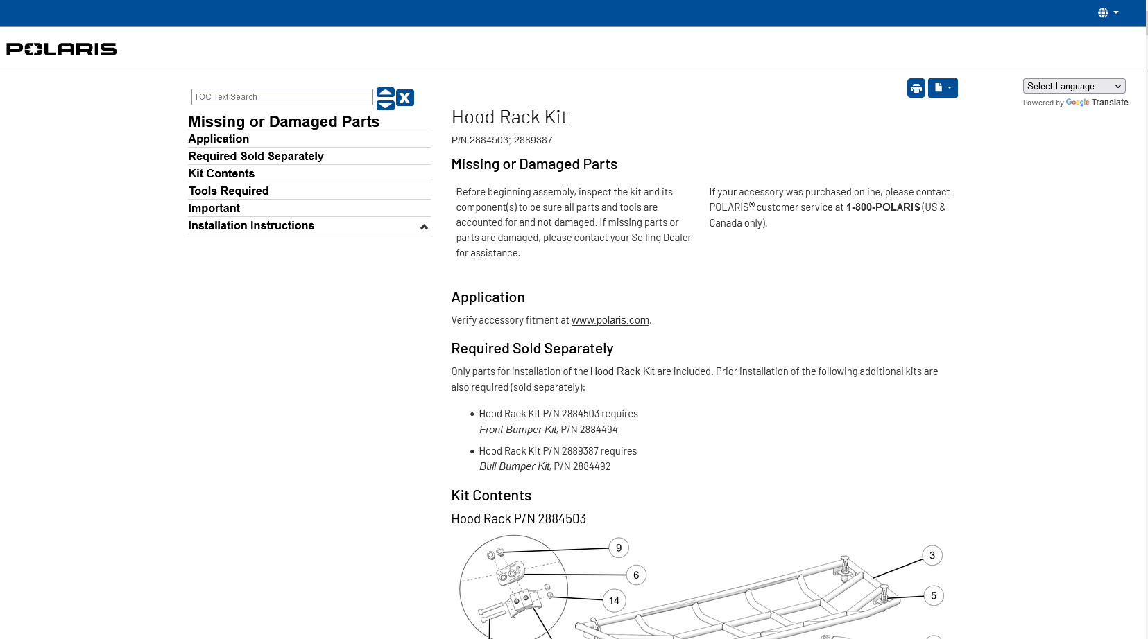Navigate to the Important section
The image size is (1148, 639).
pyautogui.click(x=214, y=209)
